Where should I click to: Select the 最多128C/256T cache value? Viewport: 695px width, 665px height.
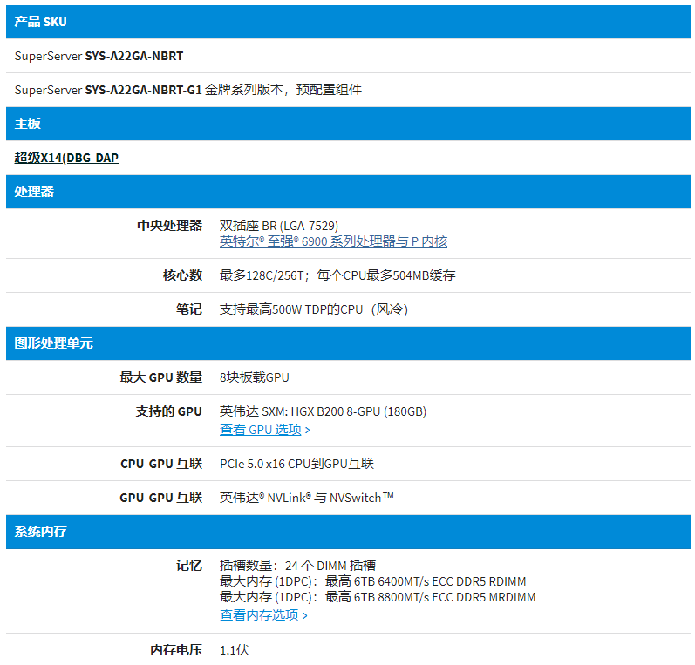(x=337, y=275)
